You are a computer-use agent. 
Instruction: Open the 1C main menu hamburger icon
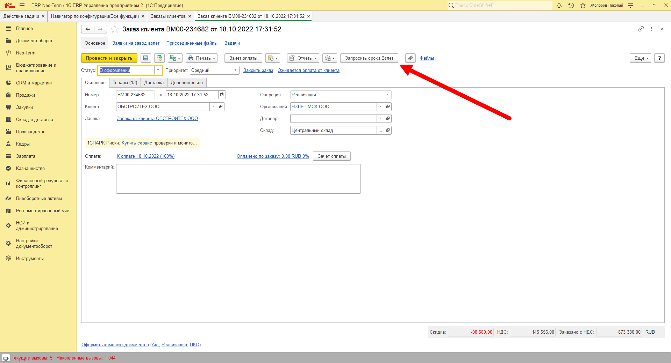pyautogui.click(x=22, y=5)
